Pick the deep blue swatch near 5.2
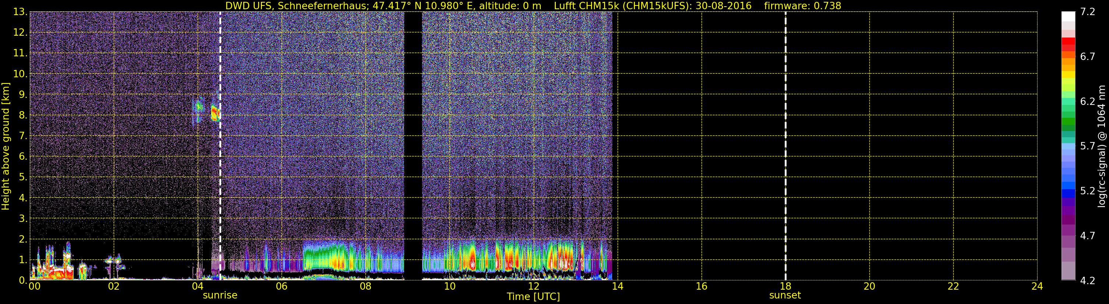This screenshot has width=1109, height=304. click(x=1068, y=194)
